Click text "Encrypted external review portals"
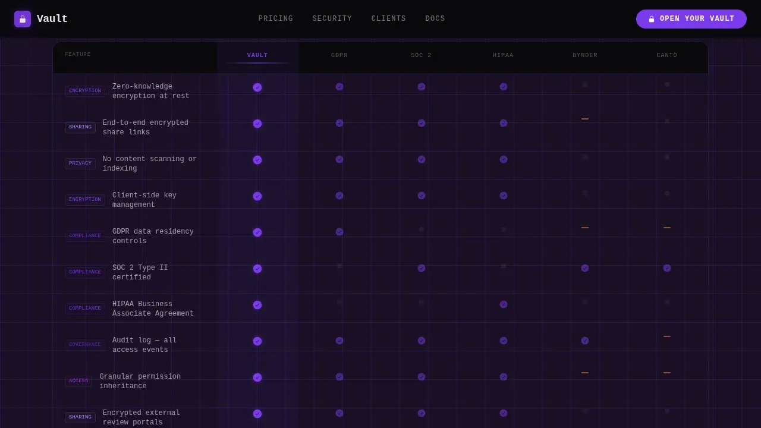The height and width of the screenshot is (428, 761). pos(141,418)
